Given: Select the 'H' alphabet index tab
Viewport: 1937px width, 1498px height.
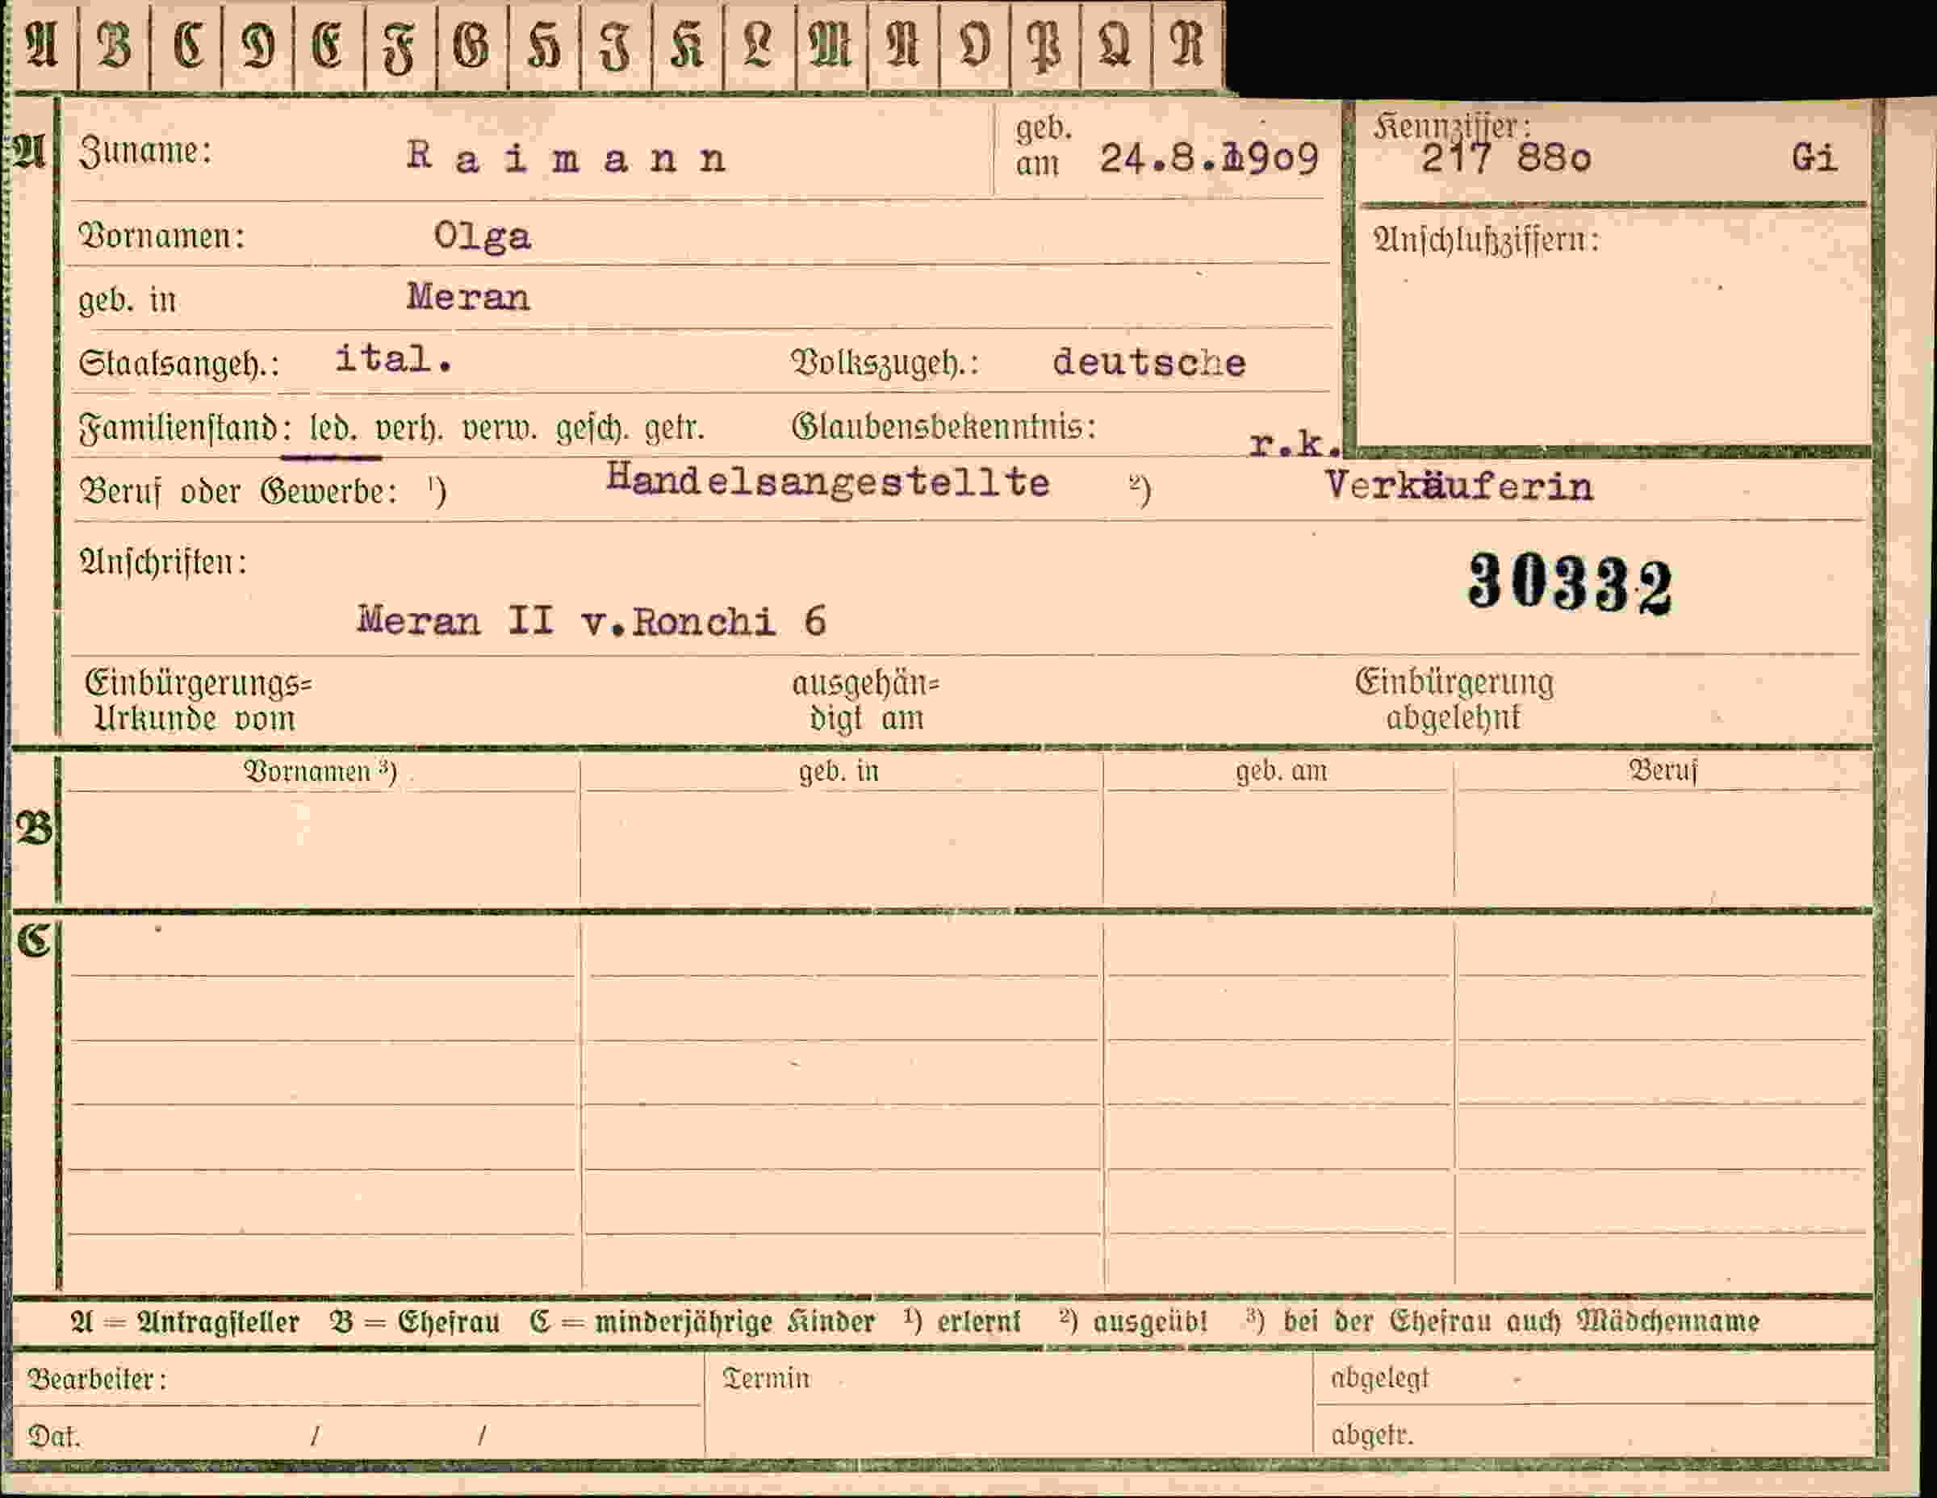Looking at the screenshot, I should click(544, 46).
